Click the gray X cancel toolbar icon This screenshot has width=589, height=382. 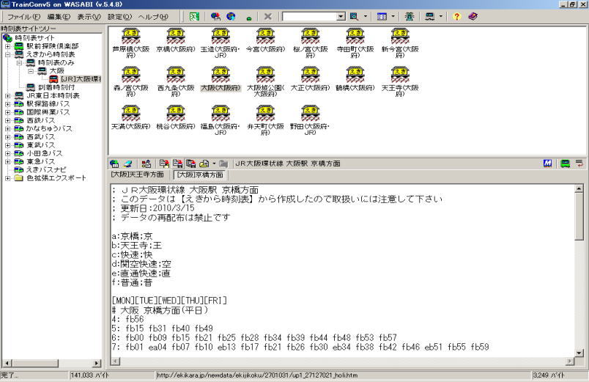(268, 17)
